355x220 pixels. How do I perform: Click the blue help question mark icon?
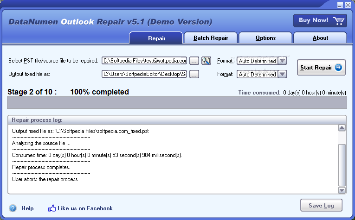pyautogui.click(x=13, y=208)
